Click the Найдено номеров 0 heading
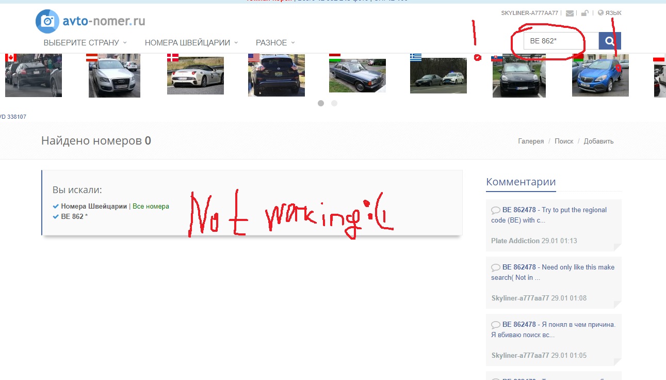Viewport: 666px width, 380px height. [x=96, y=140]
